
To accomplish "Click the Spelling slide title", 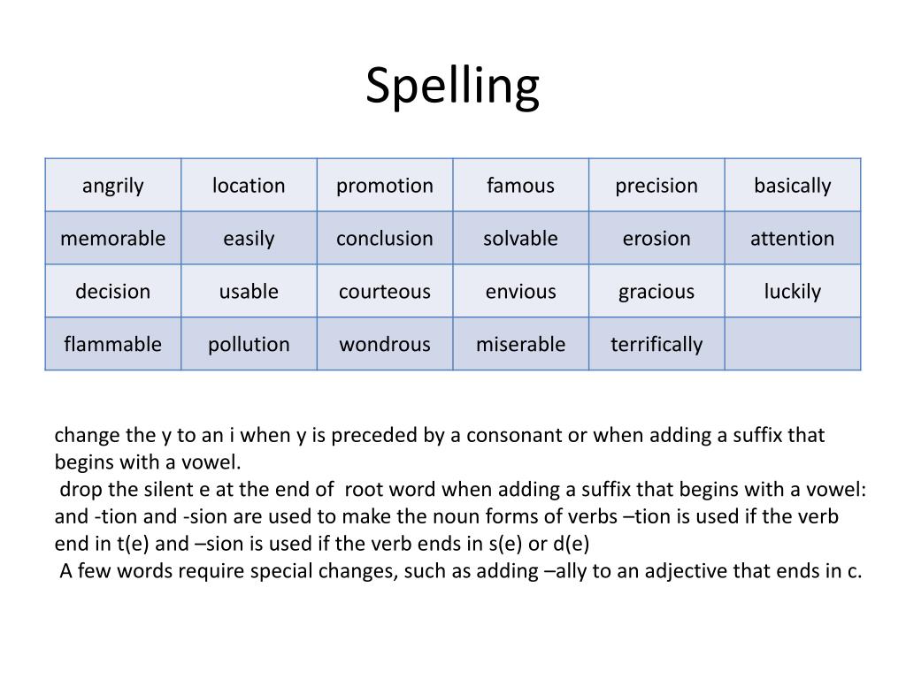I will coord(452,86).
